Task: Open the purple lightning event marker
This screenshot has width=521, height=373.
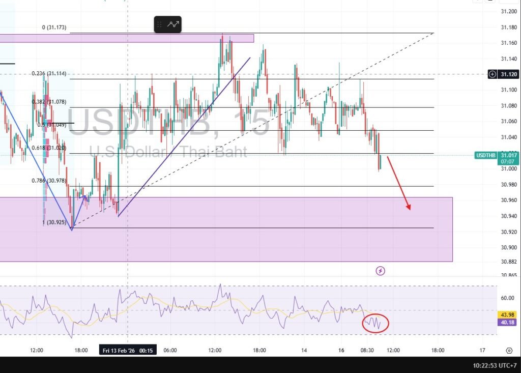Action: coord(380,271)
